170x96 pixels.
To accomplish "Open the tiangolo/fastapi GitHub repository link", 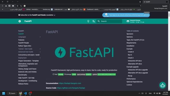I will pos(135,21).
